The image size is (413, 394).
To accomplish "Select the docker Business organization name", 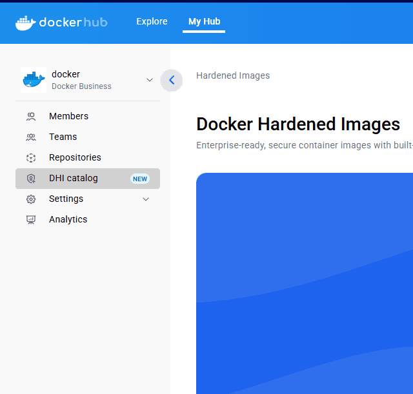I will click(x=81, y=80).
